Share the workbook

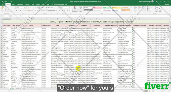click(x=167, y=4)
